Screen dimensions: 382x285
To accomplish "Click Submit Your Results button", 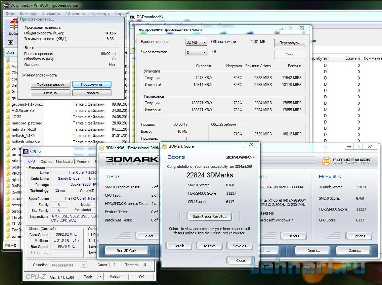I will click(210, 216).
